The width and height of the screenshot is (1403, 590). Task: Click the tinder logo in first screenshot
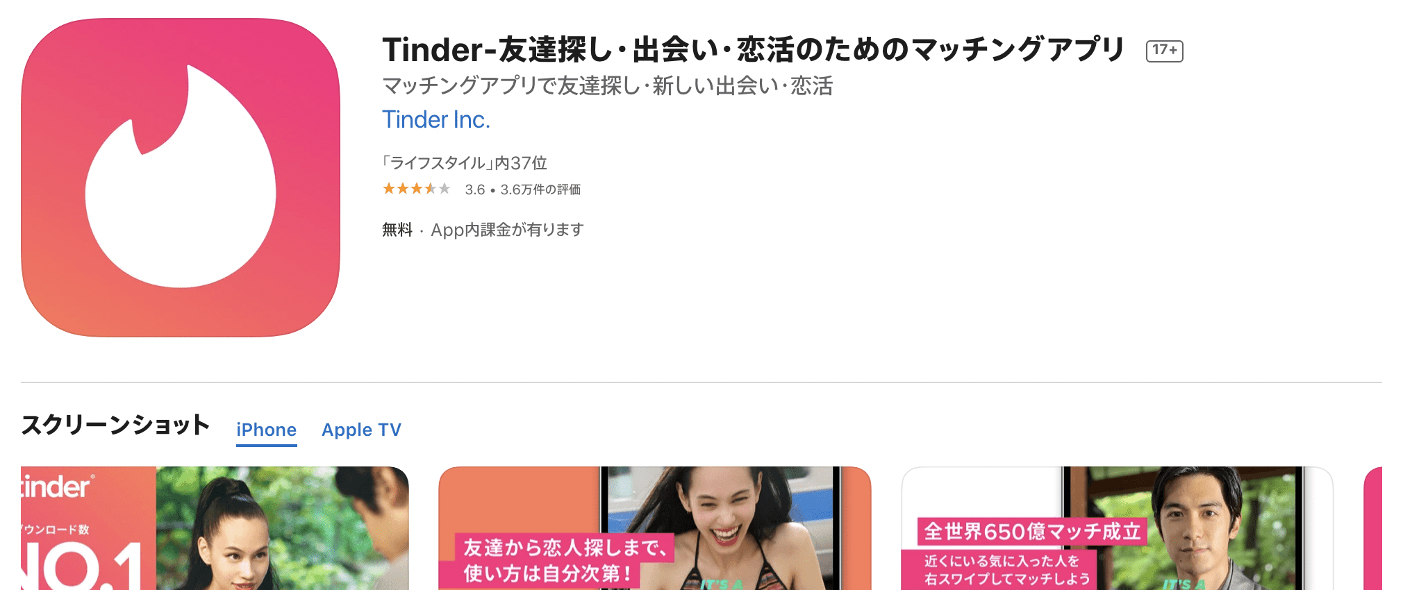pyautogui.click(x=57, y=487)
